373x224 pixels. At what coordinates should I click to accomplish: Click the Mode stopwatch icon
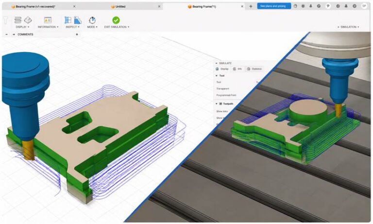click(x=92, y=20)
